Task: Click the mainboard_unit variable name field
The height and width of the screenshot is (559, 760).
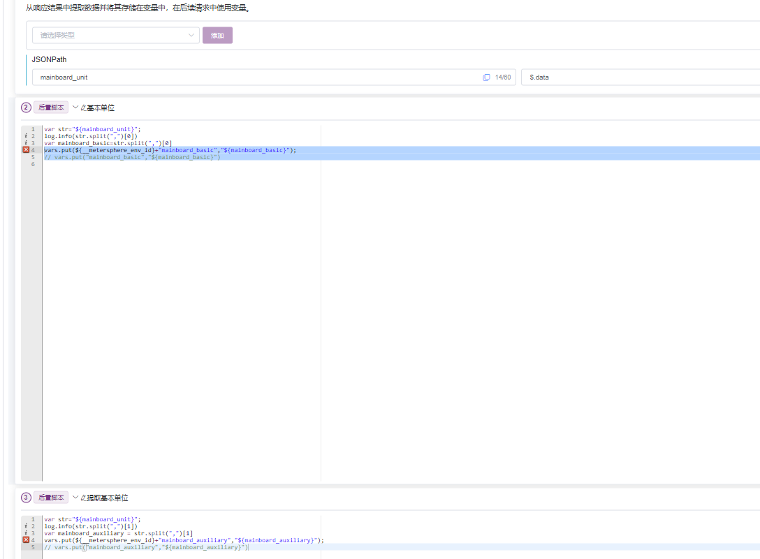Action: [274, 77]
